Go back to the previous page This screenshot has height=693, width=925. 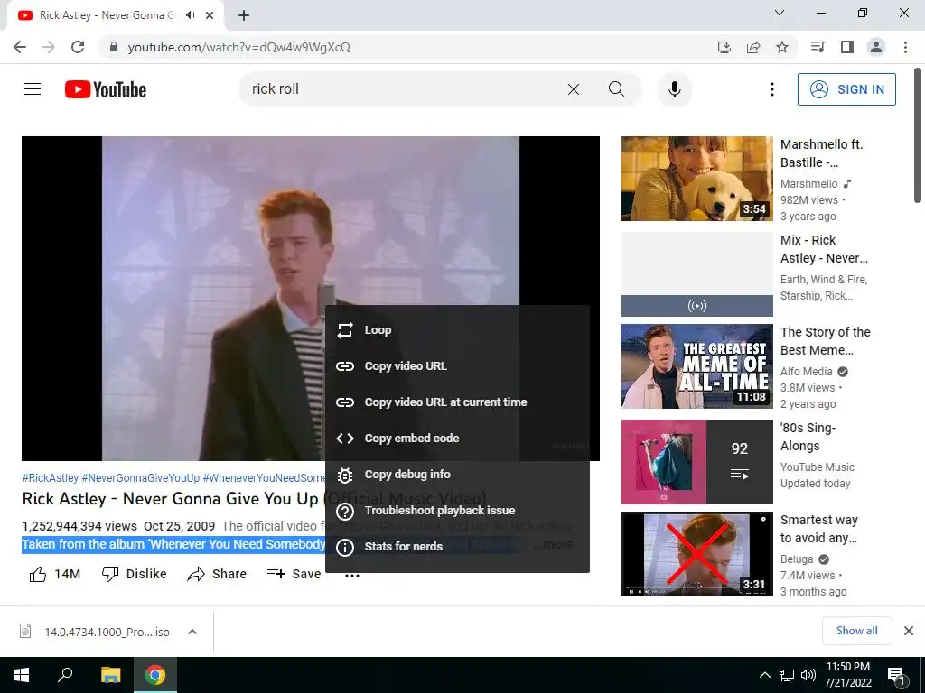(x=20, y=47)
